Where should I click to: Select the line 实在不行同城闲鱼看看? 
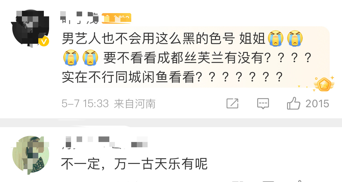pyautogui.click(x=129, y=77)
